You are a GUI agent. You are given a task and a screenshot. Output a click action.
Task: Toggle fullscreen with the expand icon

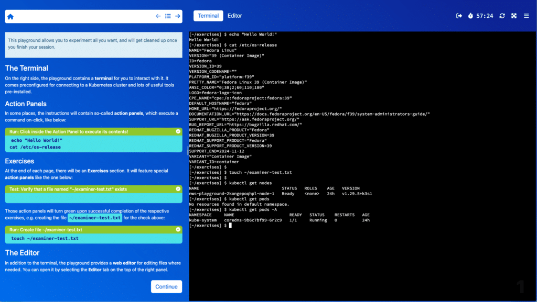tap(514, 16)
